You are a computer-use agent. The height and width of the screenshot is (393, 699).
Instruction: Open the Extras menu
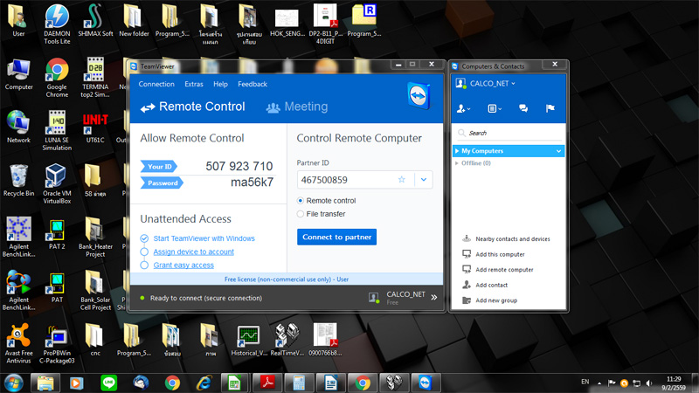point(194,85)
